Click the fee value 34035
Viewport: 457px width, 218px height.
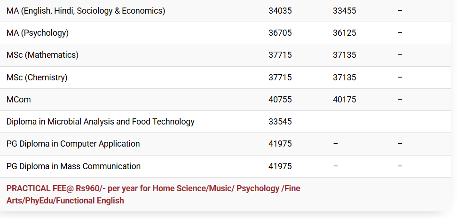pyautogui.click(x=280, y=11)
